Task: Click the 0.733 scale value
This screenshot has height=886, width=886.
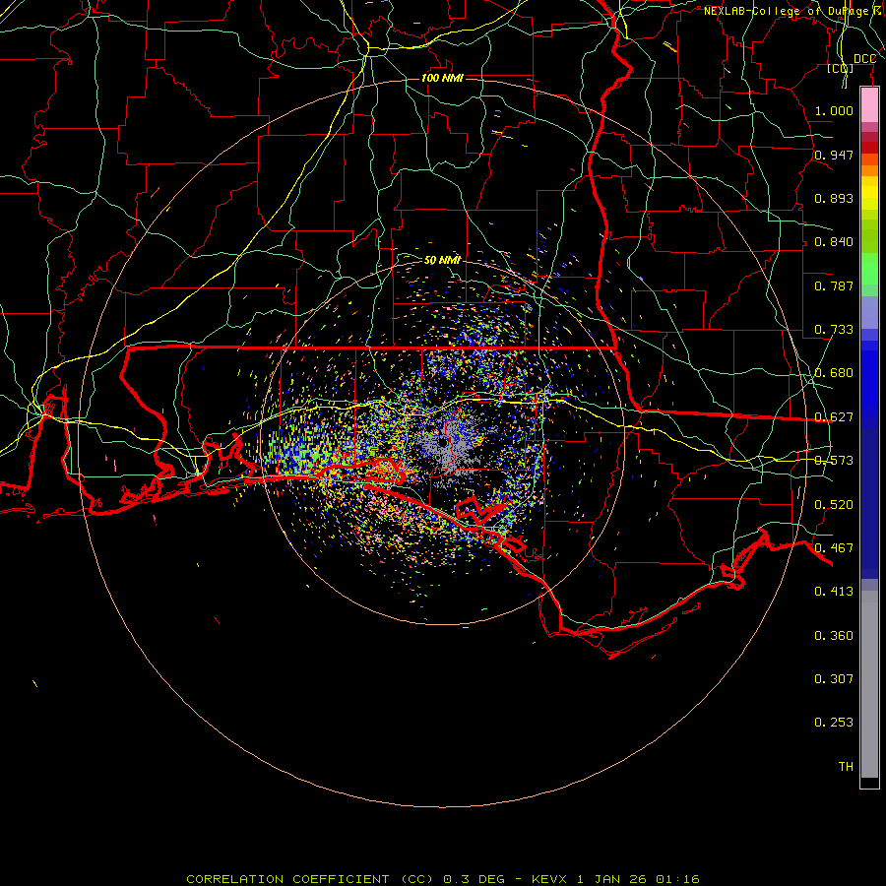Action: 834,330
